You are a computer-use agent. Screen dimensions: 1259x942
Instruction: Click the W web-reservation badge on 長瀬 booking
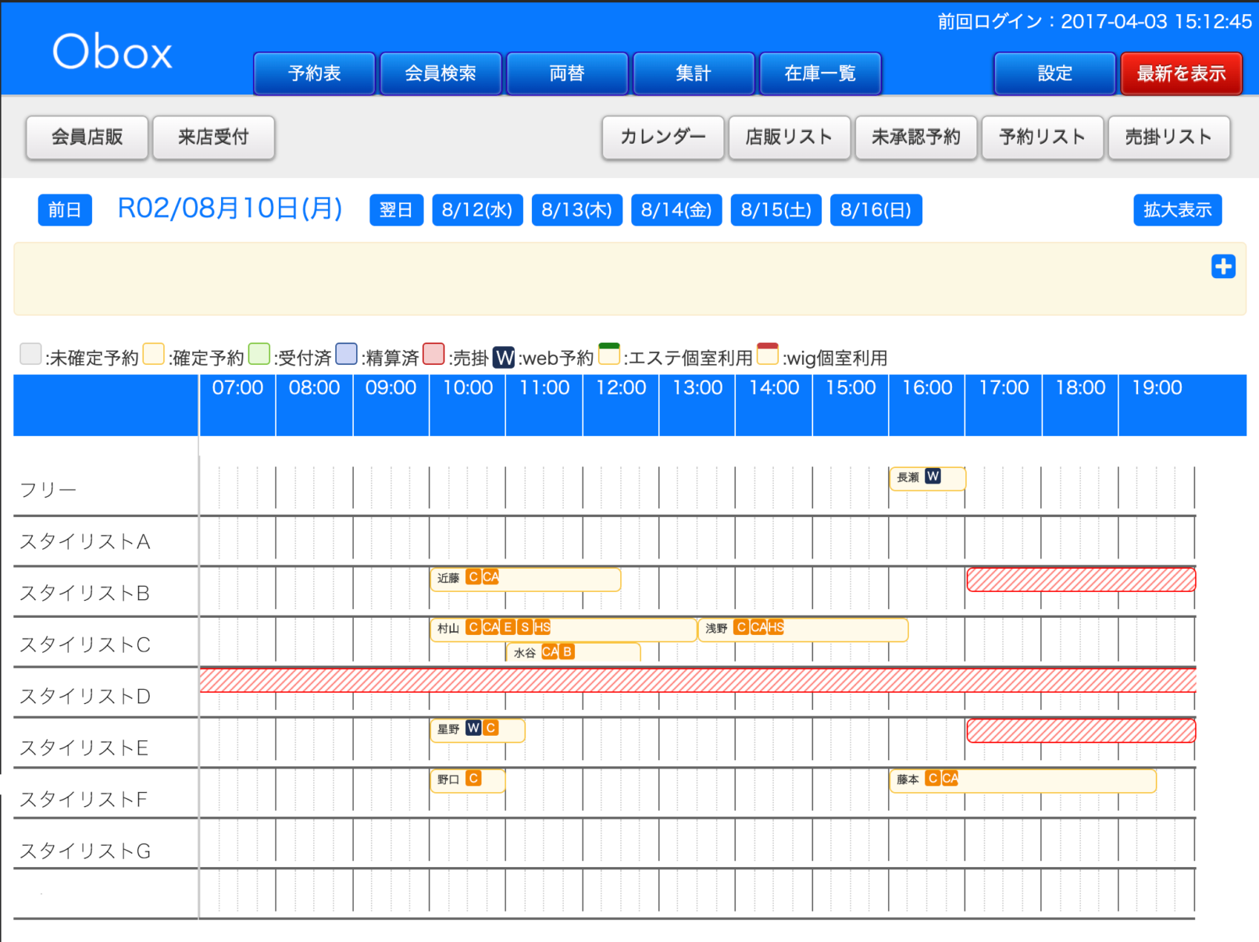(933, 476)
